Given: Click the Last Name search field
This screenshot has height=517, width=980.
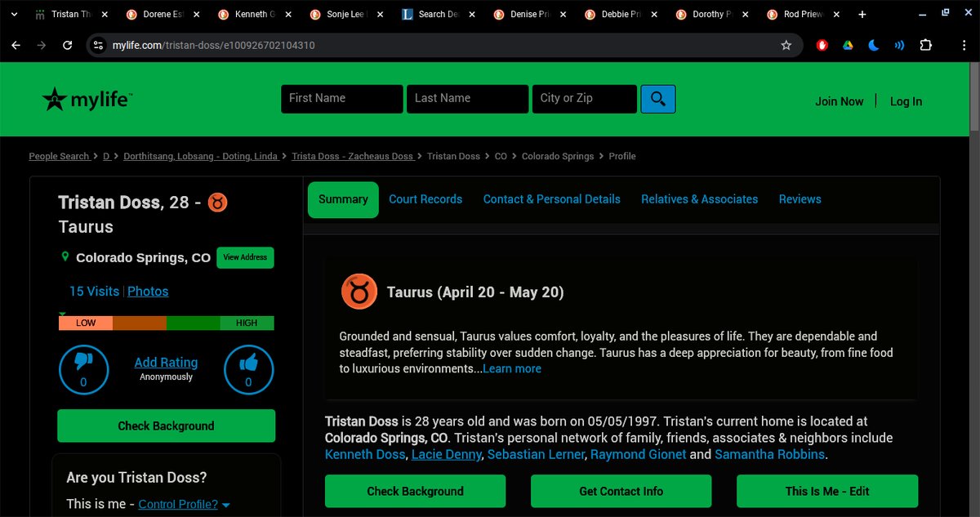Looking at the screenshot, I should point(468,99).
